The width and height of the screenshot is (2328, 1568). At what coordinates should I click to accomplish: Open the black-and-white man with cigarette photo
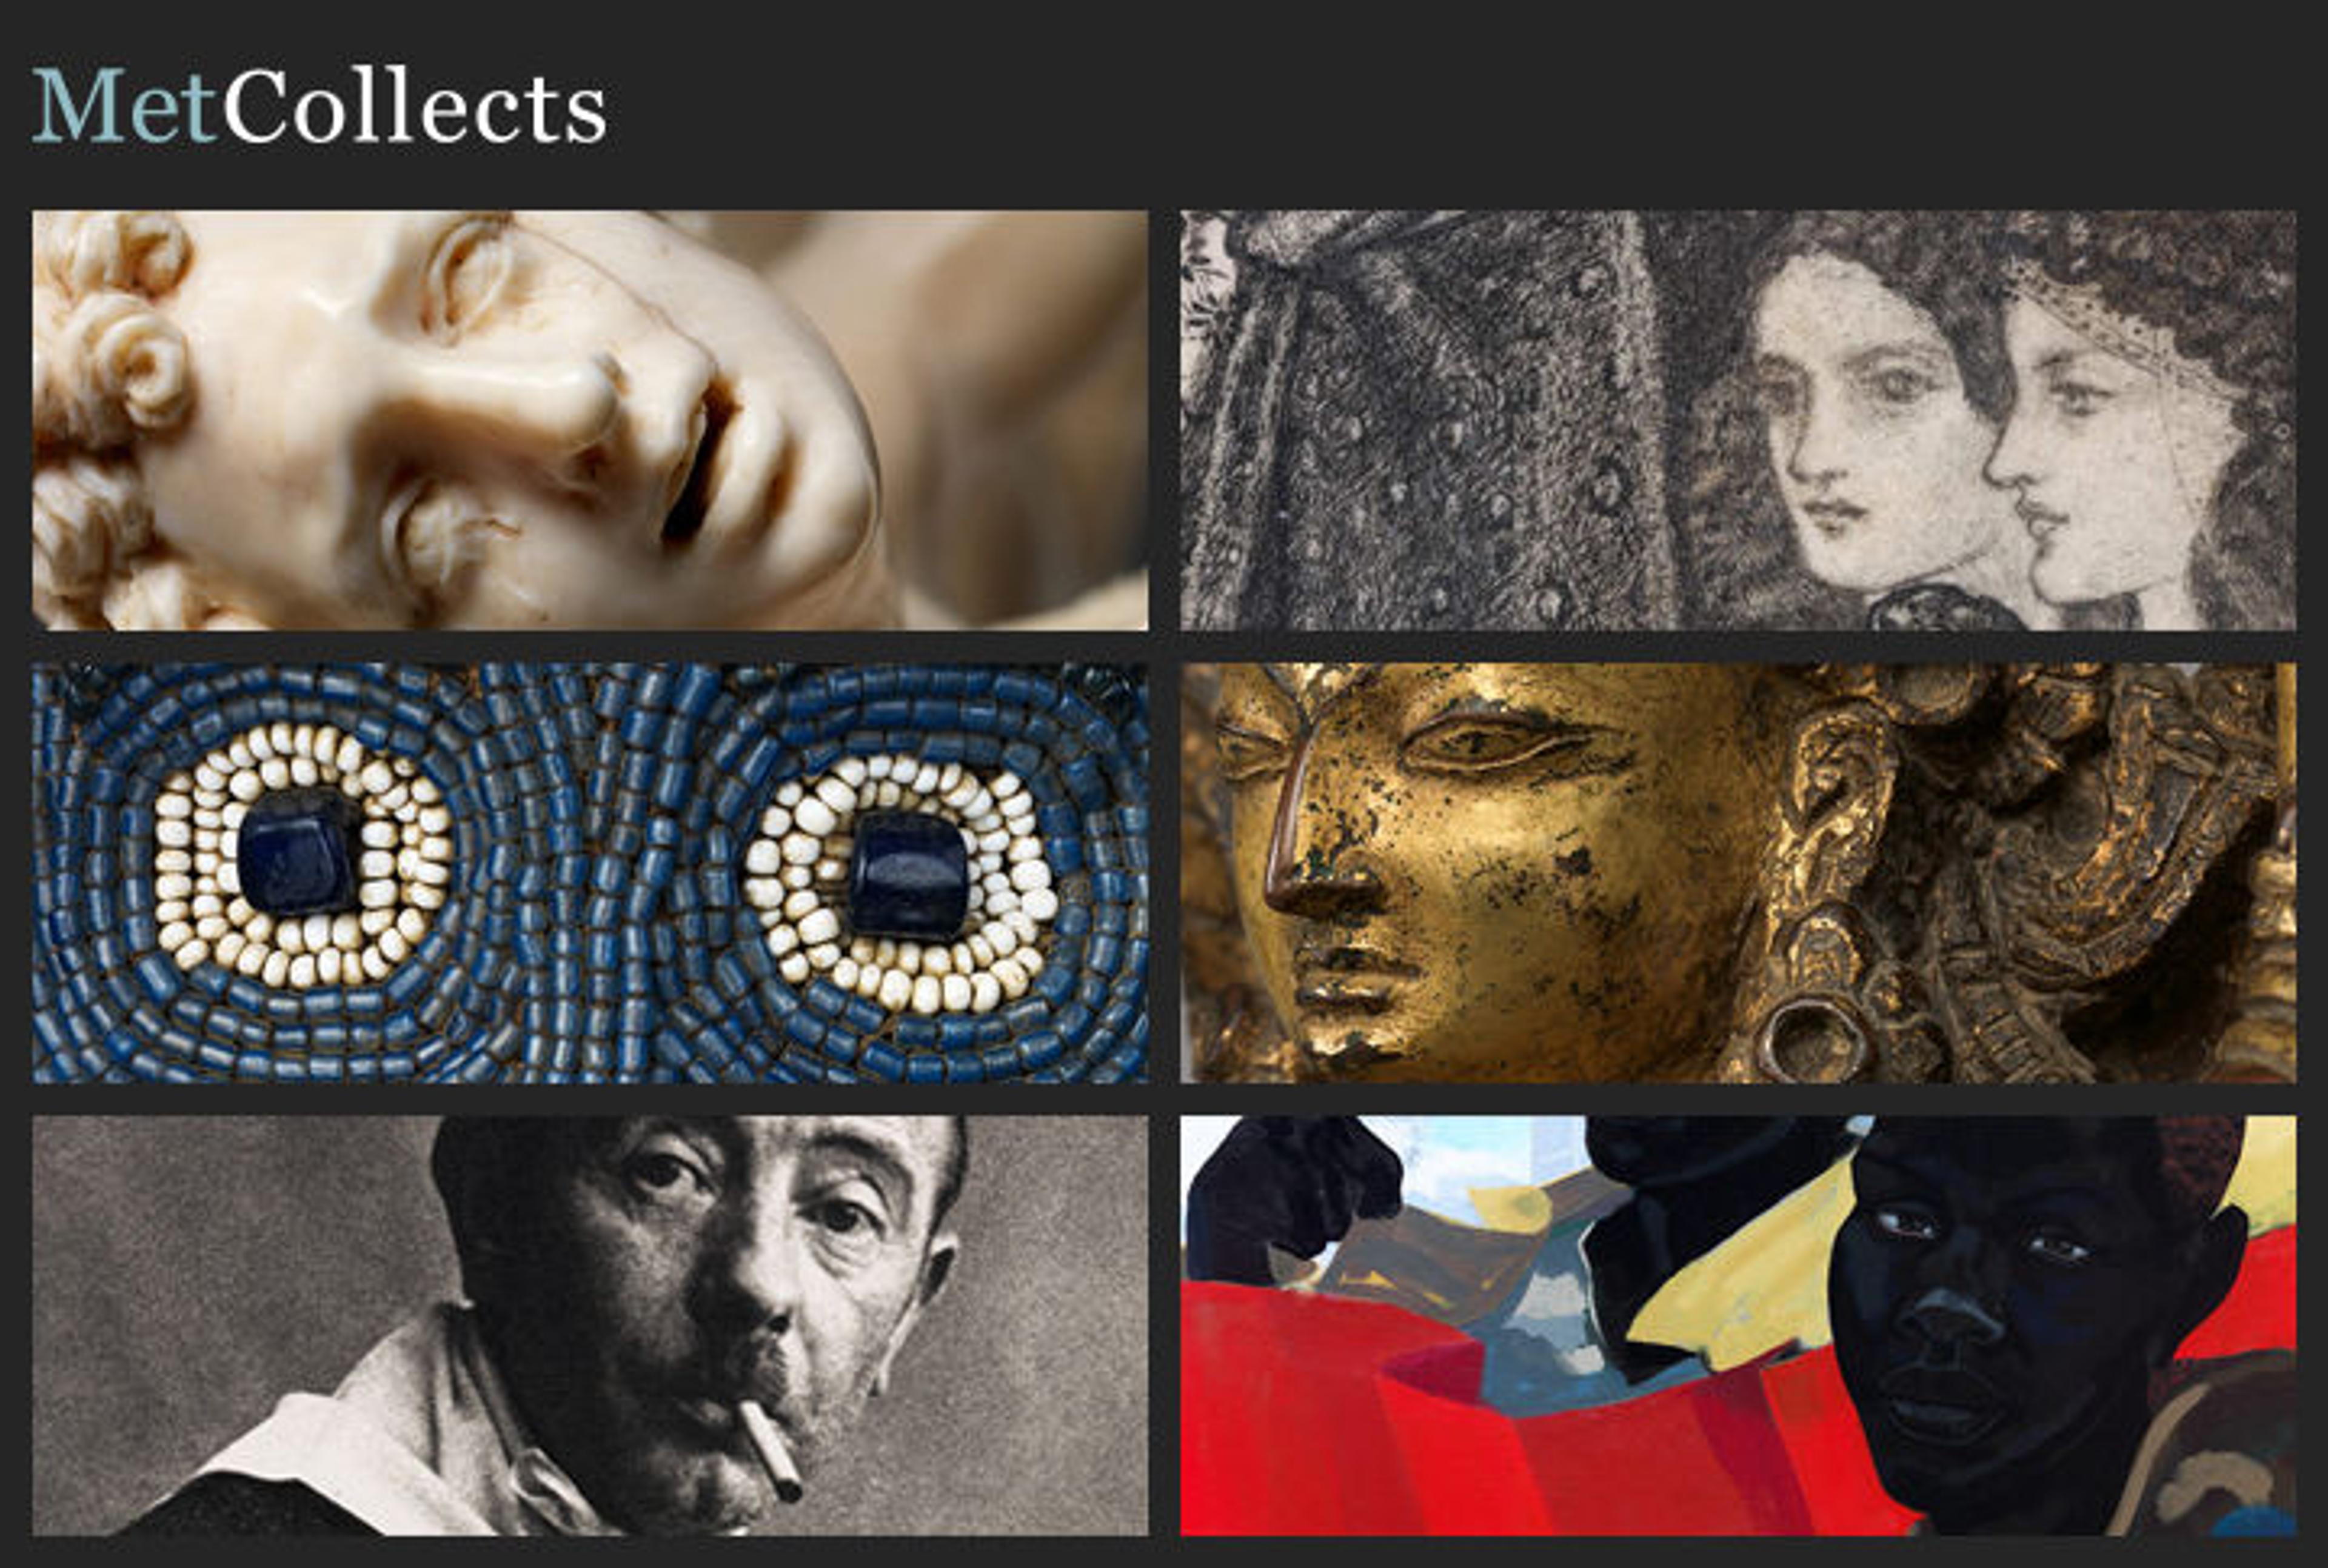[590, 1326]
